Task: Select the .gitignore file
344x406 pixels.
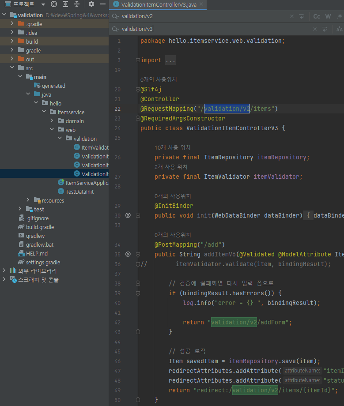Action: pyautogui.click(x=34, y=218)
